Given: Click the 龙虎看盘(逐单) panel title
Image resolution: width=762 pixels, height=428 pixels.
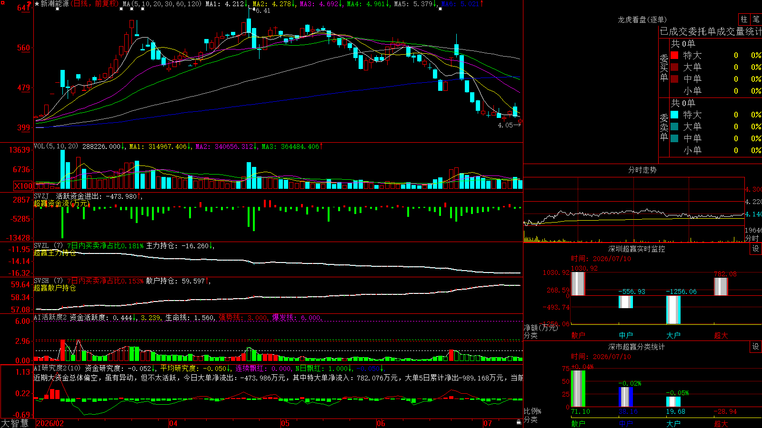Looking at the screenshot, I should pos(642,19).
